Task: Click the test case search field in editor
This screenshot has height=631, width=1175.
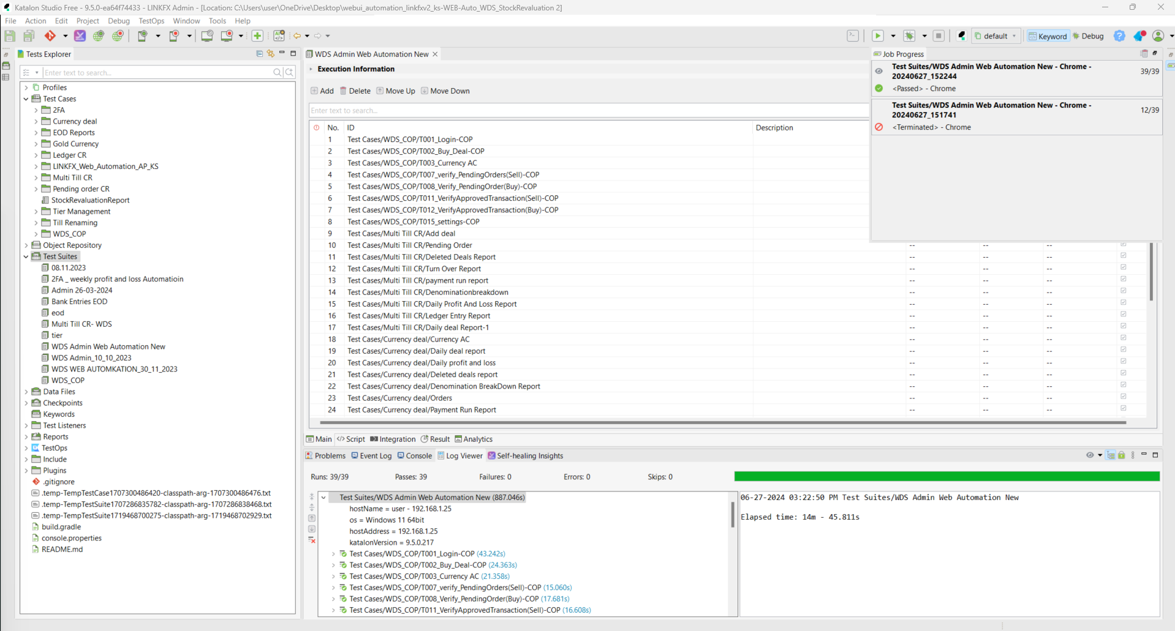Action: pyautogui.click(x=588, y=111)
